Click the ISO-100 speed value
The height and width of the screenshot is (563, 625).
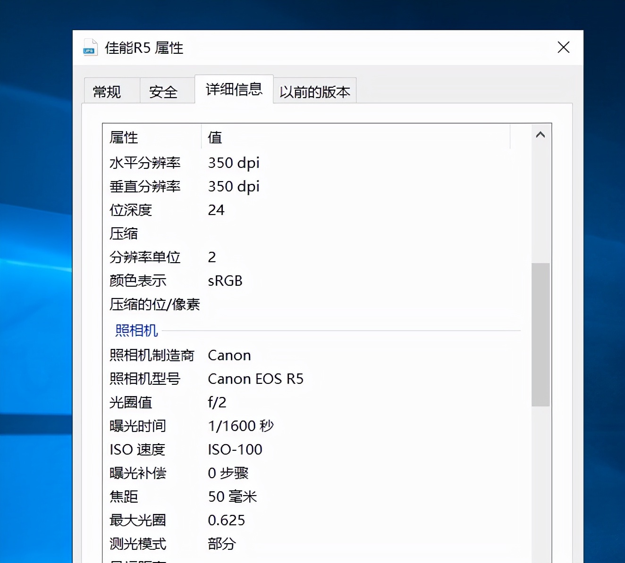235,449
